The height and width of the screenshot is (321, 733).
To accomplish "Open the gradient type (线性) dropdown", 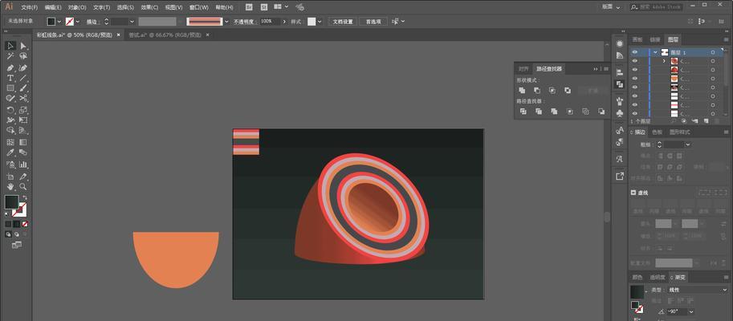I will (x=698, y=290).
